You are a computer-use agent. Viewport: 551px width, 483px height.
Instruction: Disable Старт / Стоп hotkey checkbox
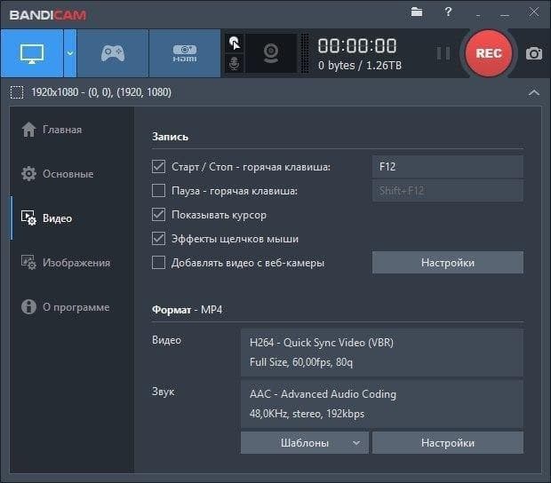158,166
